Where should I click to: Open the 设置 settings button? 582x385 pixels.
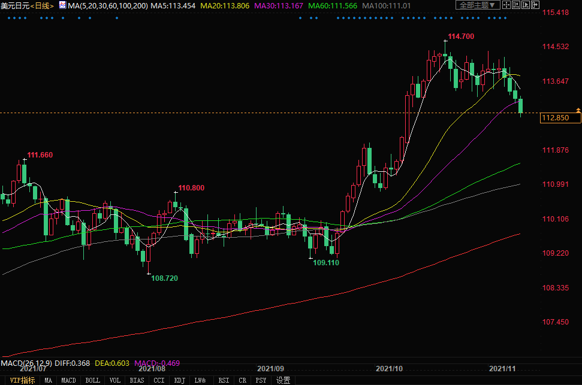click(283, 380)
